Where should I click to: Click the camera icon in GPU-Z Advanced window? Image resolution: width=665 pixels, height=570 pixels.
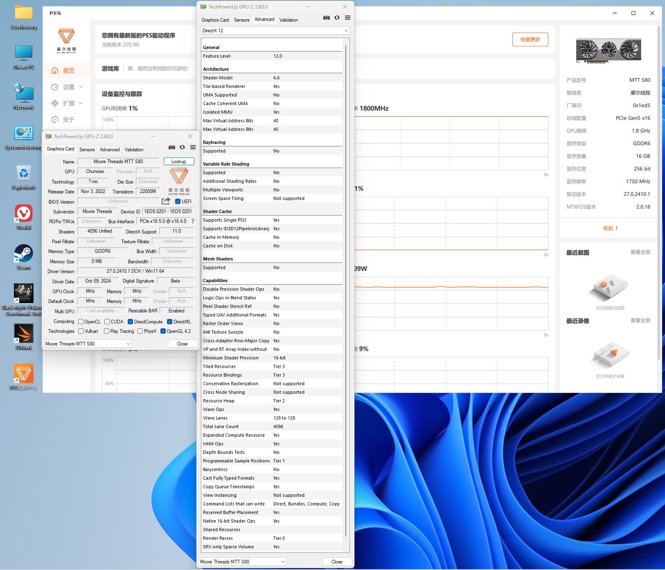pos(327,18)
